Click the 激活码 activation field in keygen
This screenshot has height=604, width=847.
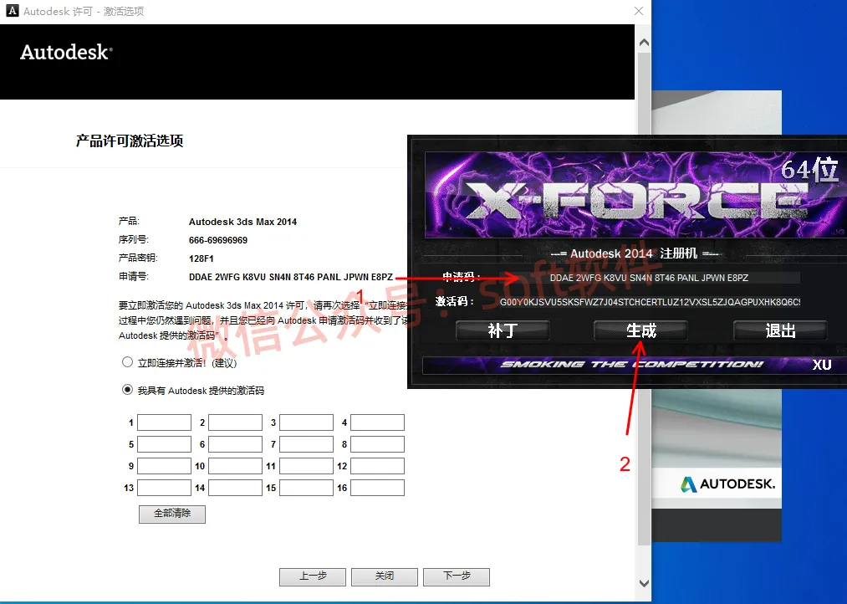(x=648, y=302)
